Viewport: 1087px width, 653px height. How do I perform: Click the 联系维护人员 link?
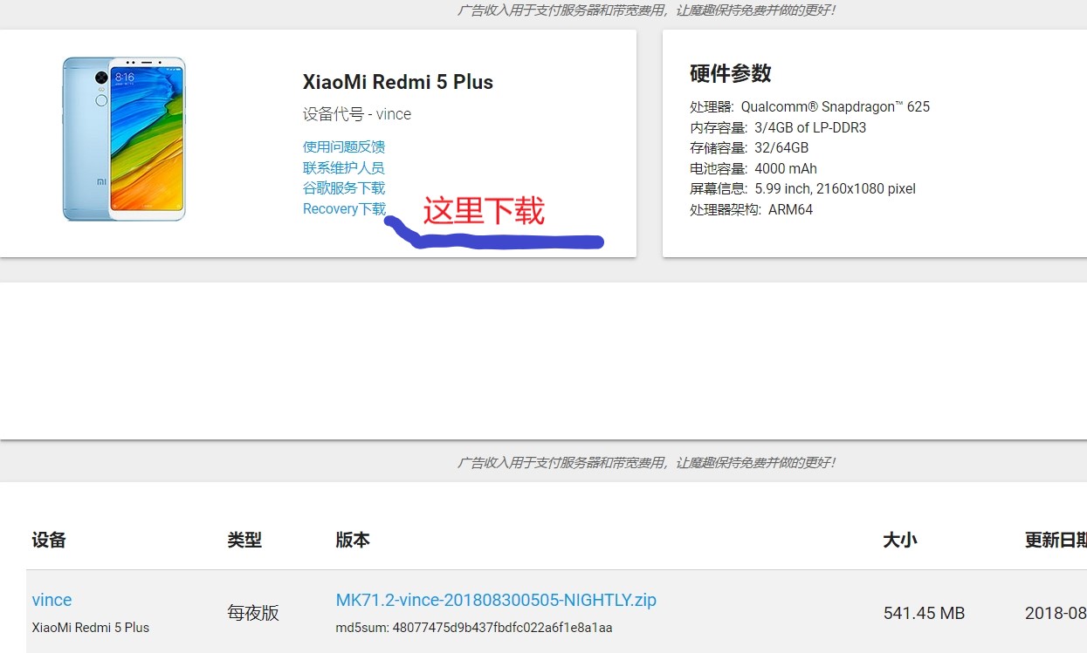[344, 167]
